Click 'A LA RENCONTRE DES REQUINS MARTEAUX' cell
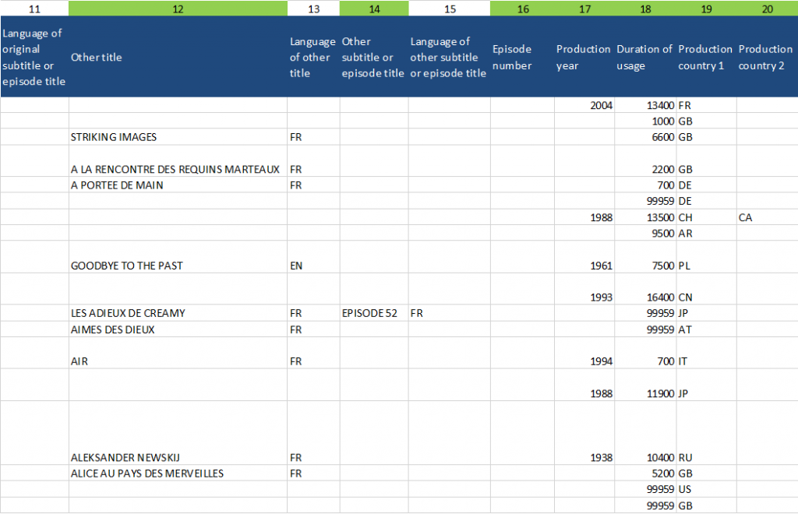798x514 pixels. (x=175, y=169)
